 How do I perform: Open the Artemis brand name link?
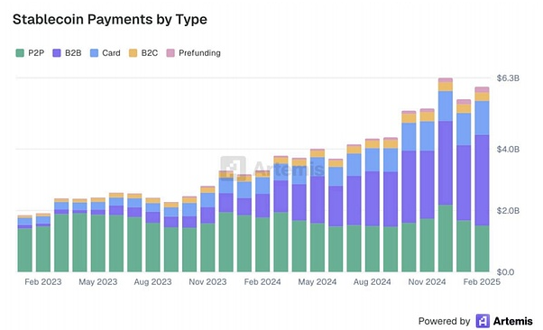point(513,321)
